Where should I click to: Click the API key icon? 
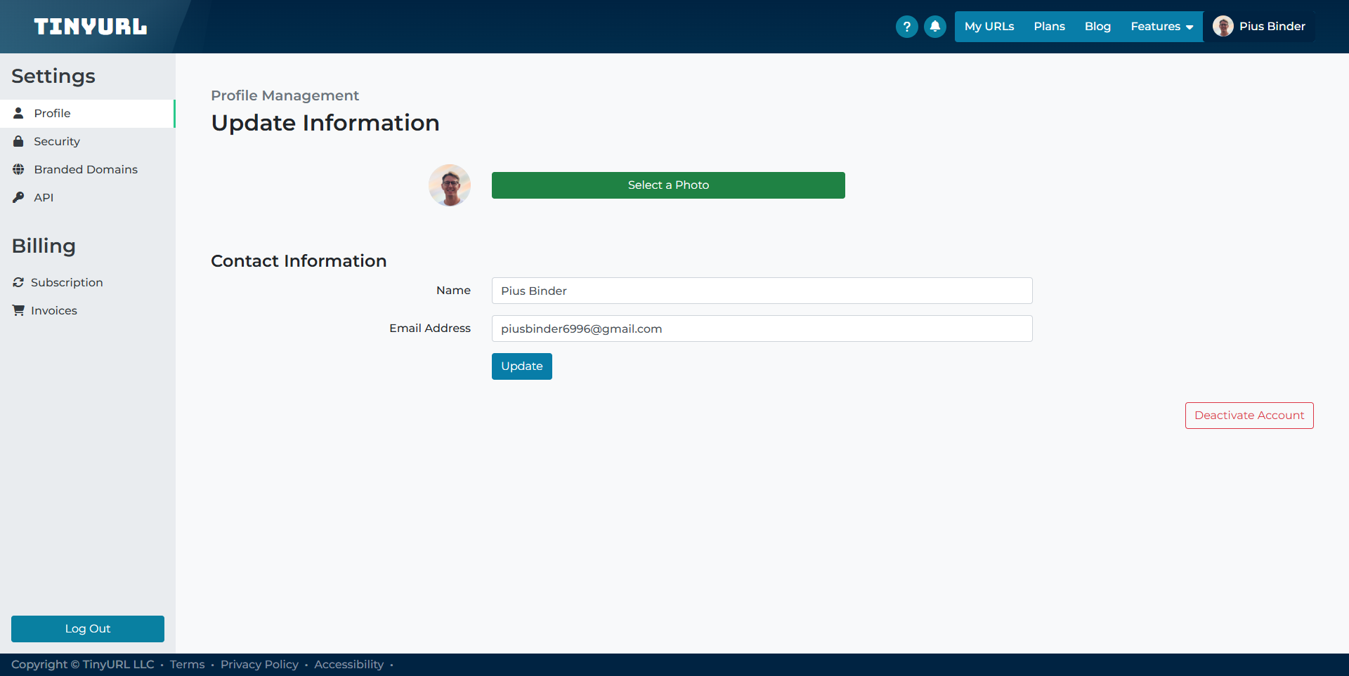tap(19, 197)
